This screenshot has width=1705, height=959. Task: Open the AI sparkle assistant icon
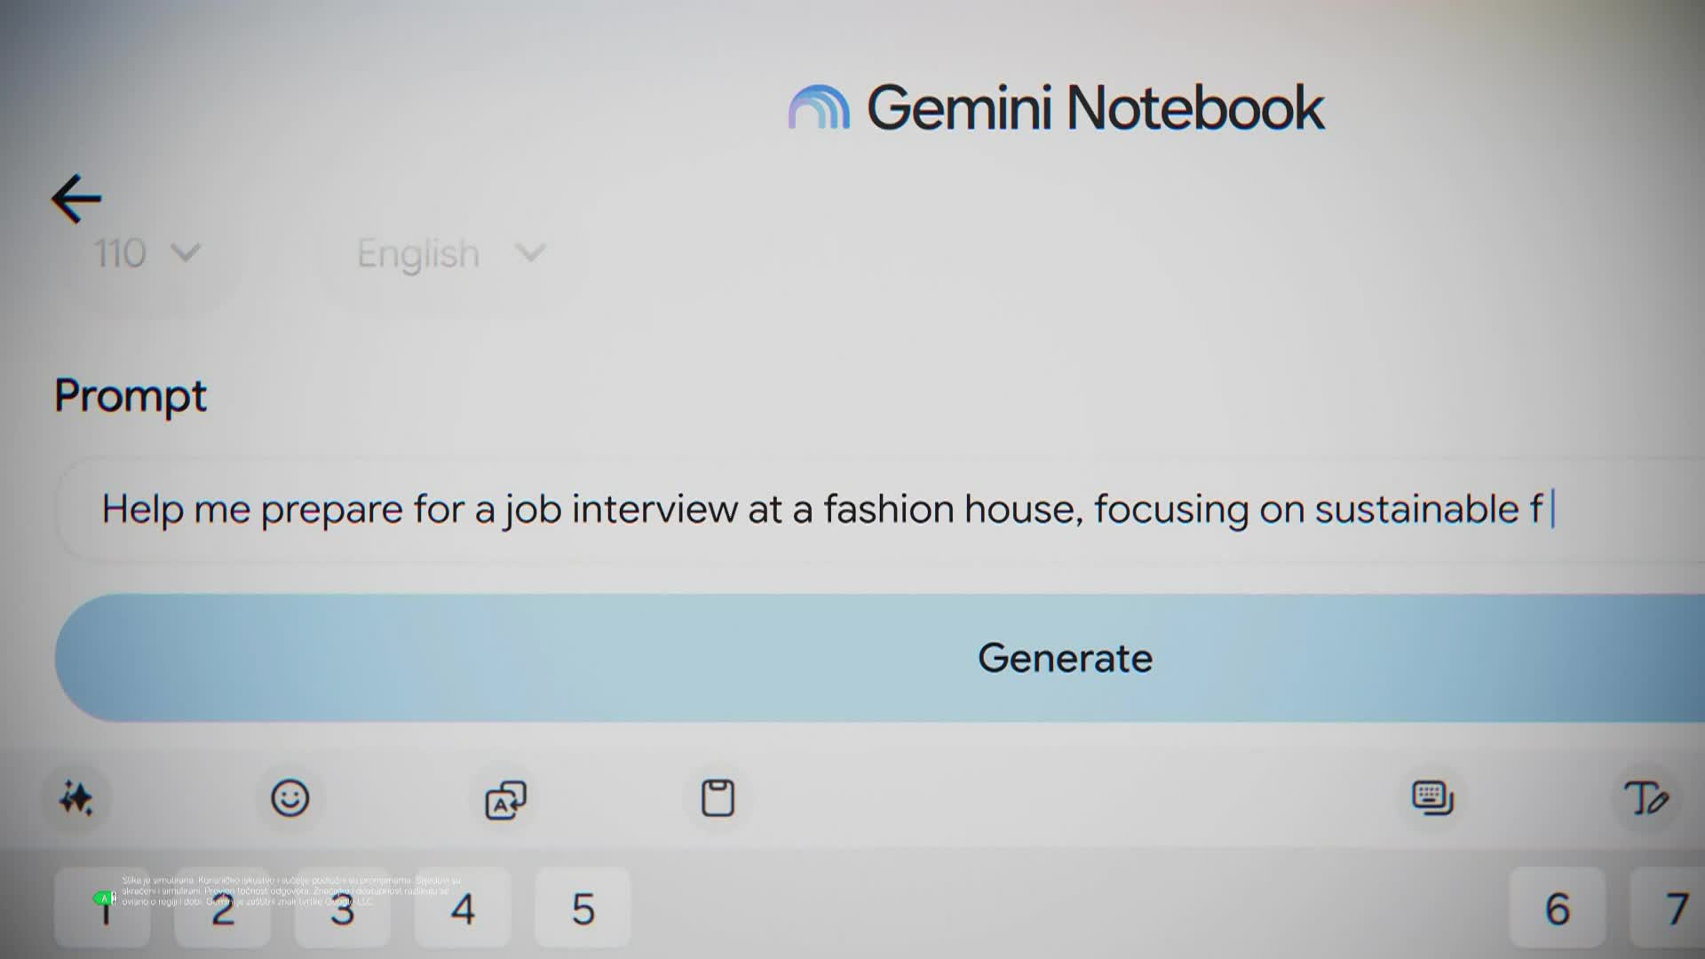[x=76, y=798]
